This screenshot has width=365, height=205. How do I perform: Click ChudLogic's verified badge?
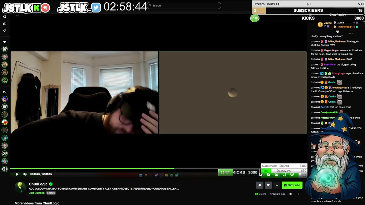click(x=51, y=184)
